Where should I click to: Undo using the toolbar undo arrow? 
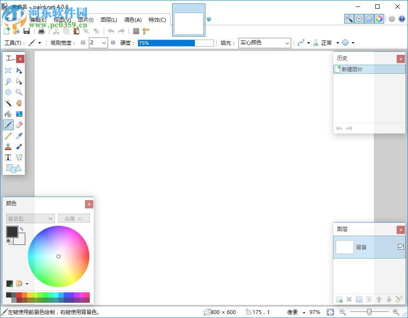110,30
